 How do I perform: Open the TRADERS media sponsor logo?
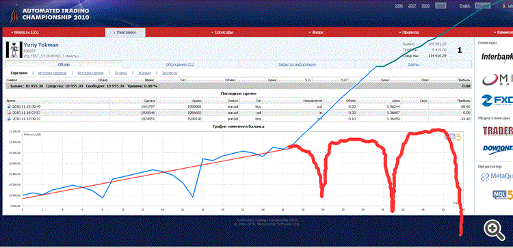coord(498,130)
